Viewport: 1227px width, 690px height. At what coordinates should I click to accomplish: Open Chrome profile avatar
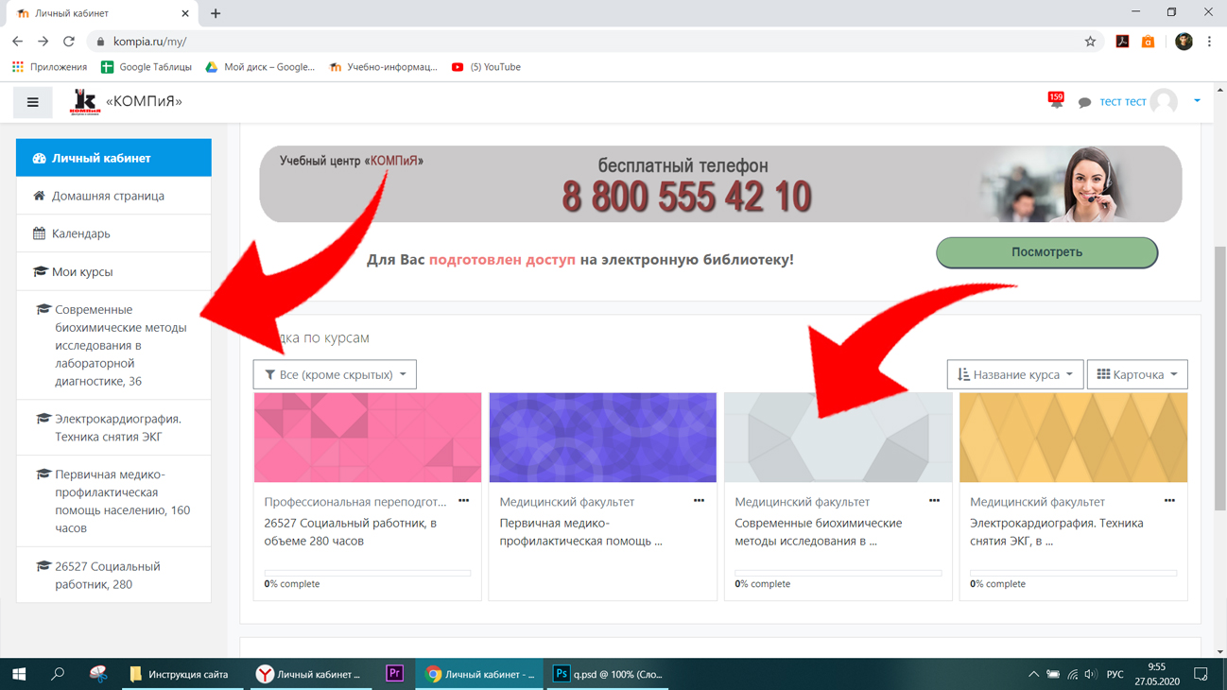[x=1184, y=42]
